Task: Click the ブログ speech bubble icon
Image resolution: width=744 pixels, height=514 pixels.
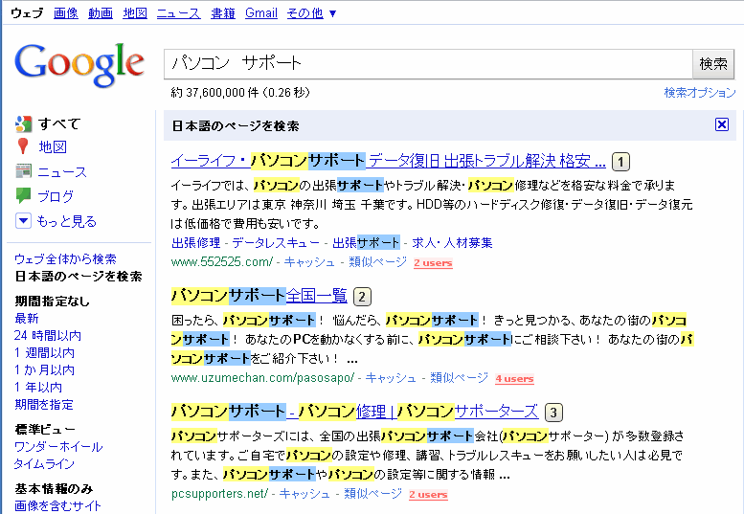Action: (x=24, y=196)
